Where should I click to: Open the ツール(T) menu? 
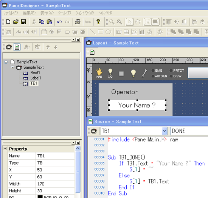pos(65,13)
